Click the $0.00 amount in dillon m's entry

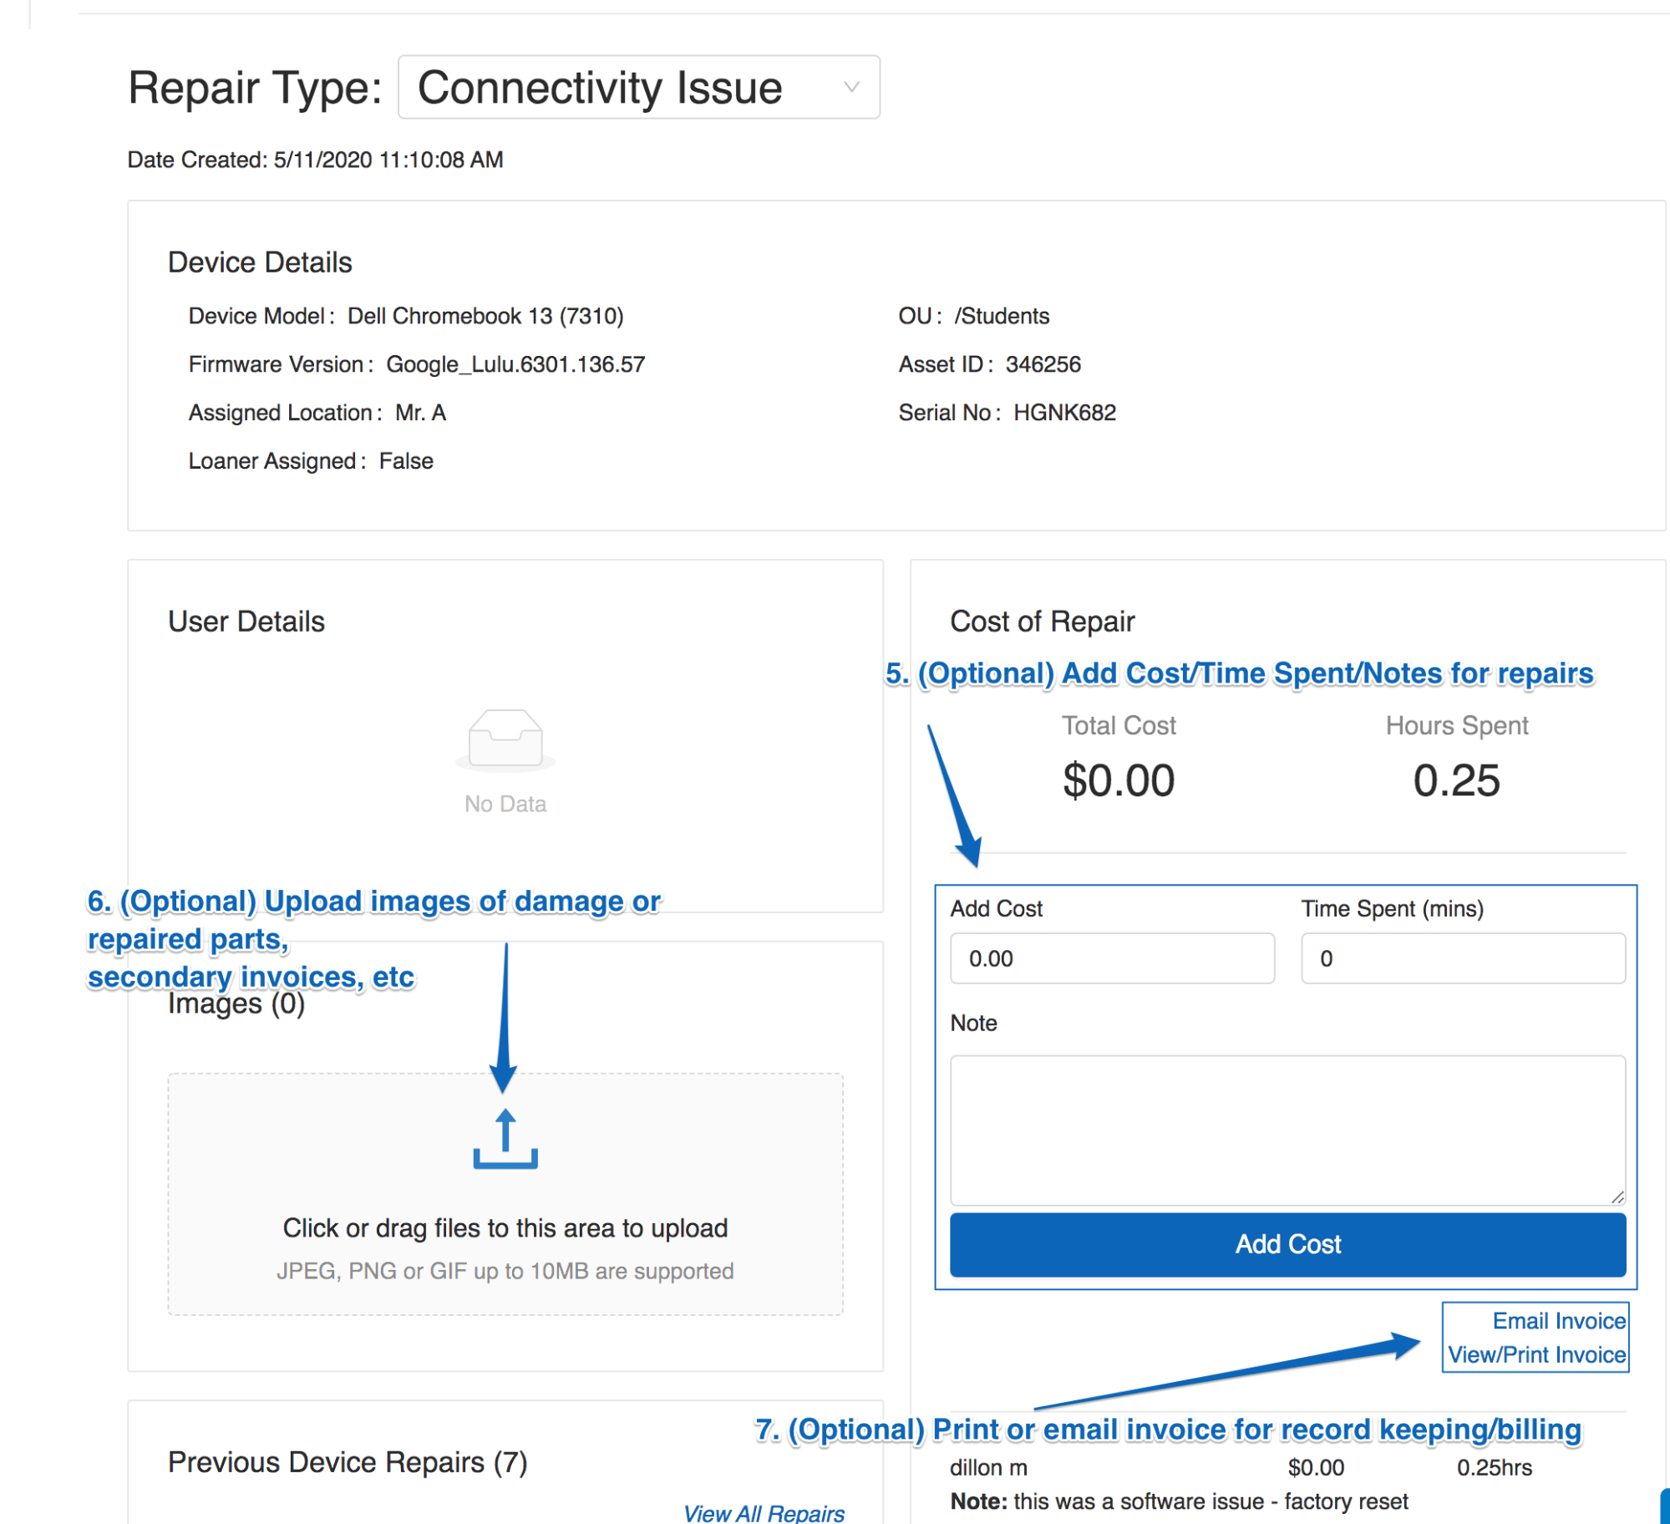1316,1468
